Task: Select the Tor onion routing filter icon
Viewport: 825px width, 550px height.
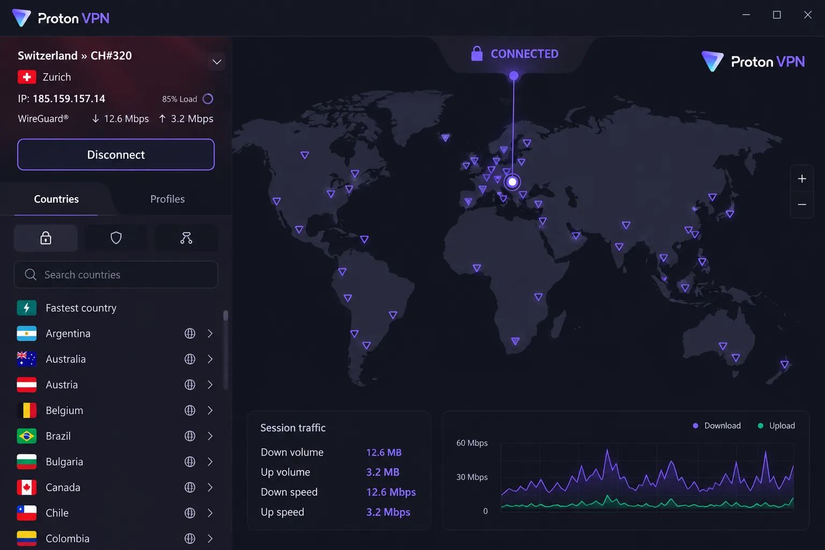Action: click(x=186, y=238)
